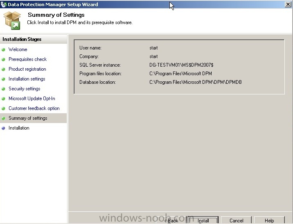Click the 'Database location:' label
This screenshot has height=224, width=293.
(x=97, y=82)
